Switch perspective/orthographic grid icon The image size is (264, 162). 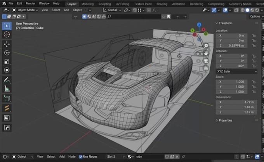tap(206, 68)
